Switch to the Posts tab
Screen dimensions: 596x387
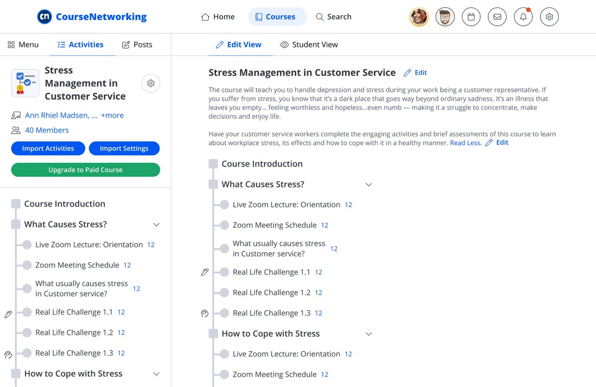click(138, 45)
